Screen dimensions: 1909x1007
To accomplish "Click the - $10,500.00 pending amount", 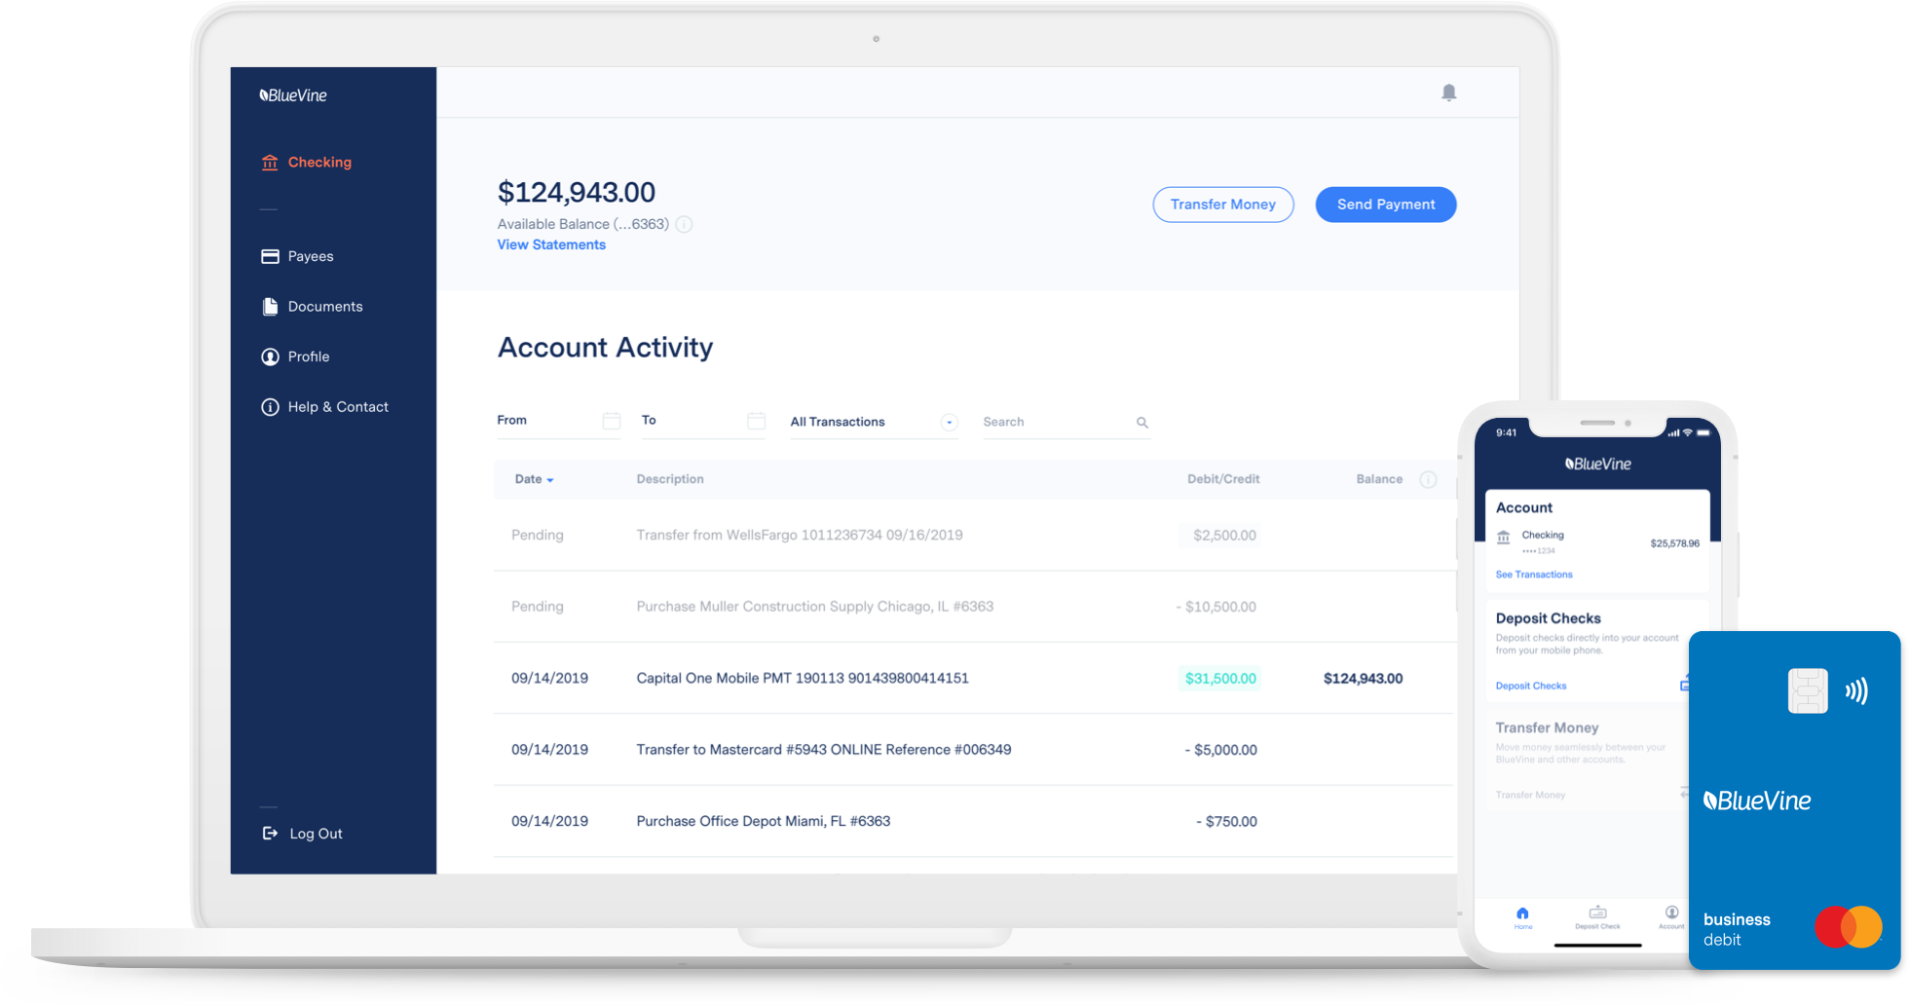I will pos(1217,607).
